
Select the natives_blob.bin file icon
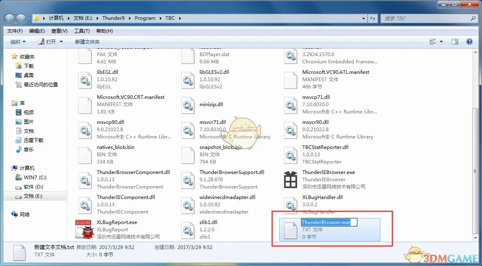[x=85, y=154]
